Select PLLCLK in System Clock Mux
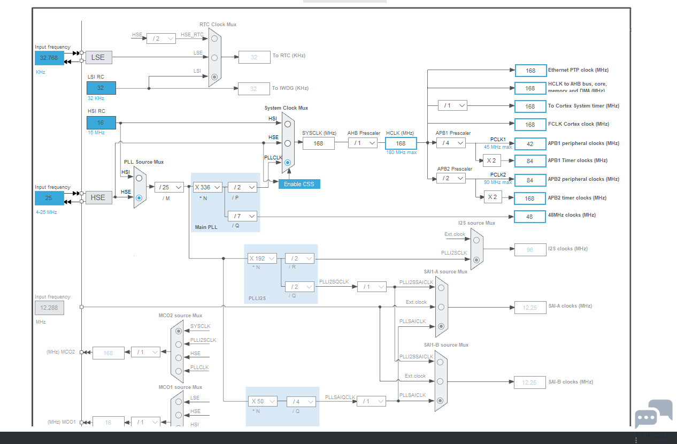This screenshot has height=444, width=677. tap(288, 163)
